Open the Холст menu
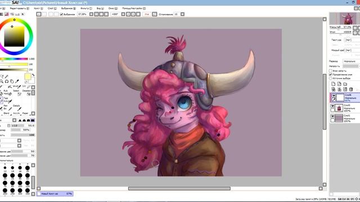The image size is (360, 202). (38, 8)
